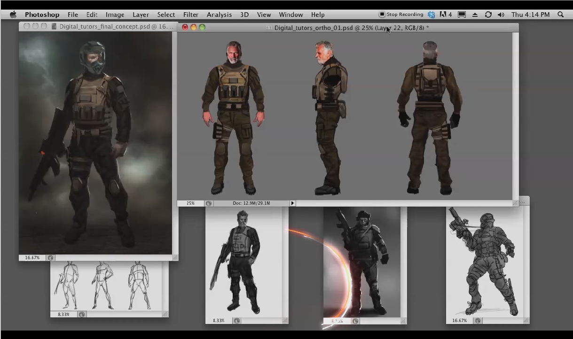Screen dimensions: 573x339
Task: Open the Spotlight search magnifier icon
Action: pyautogui.click(x=560, y=15)
